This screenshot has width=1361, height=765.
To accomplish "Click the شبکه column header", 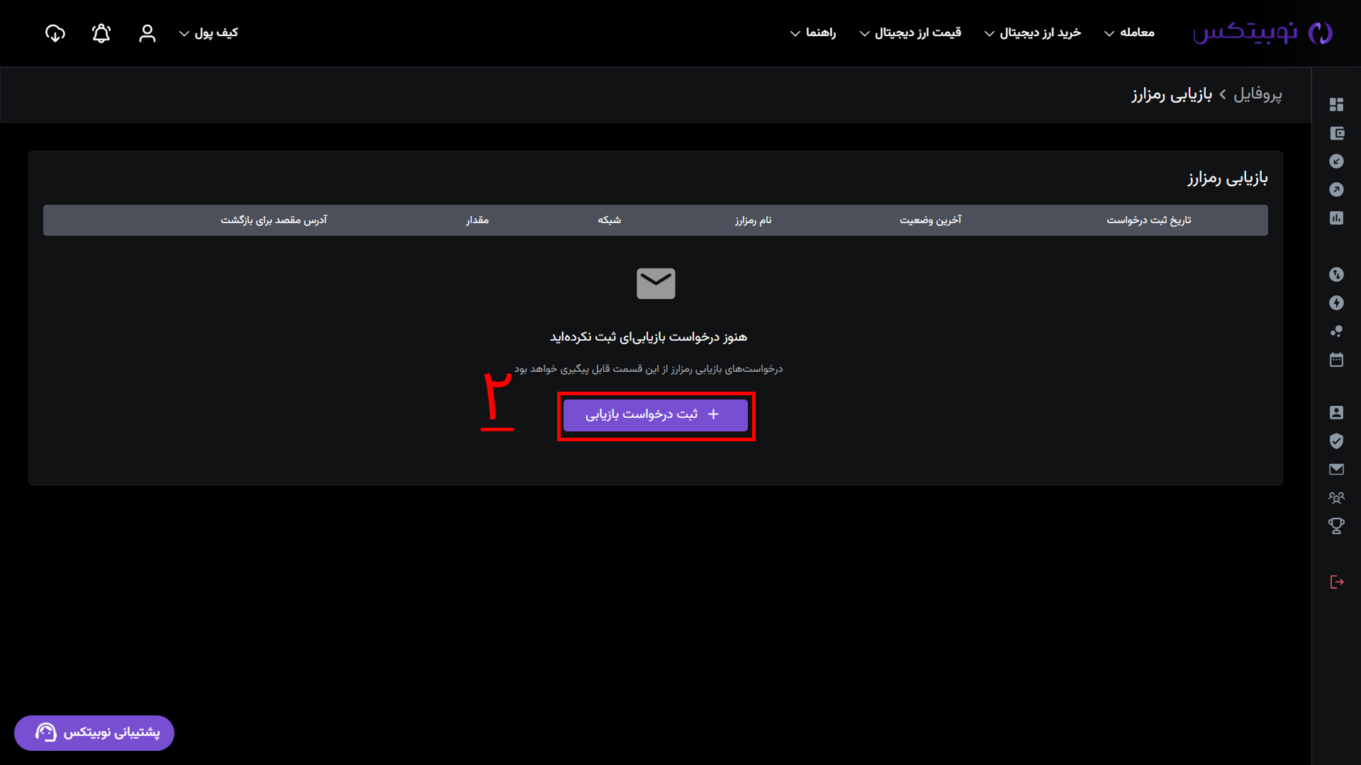I will coord(610,220).
